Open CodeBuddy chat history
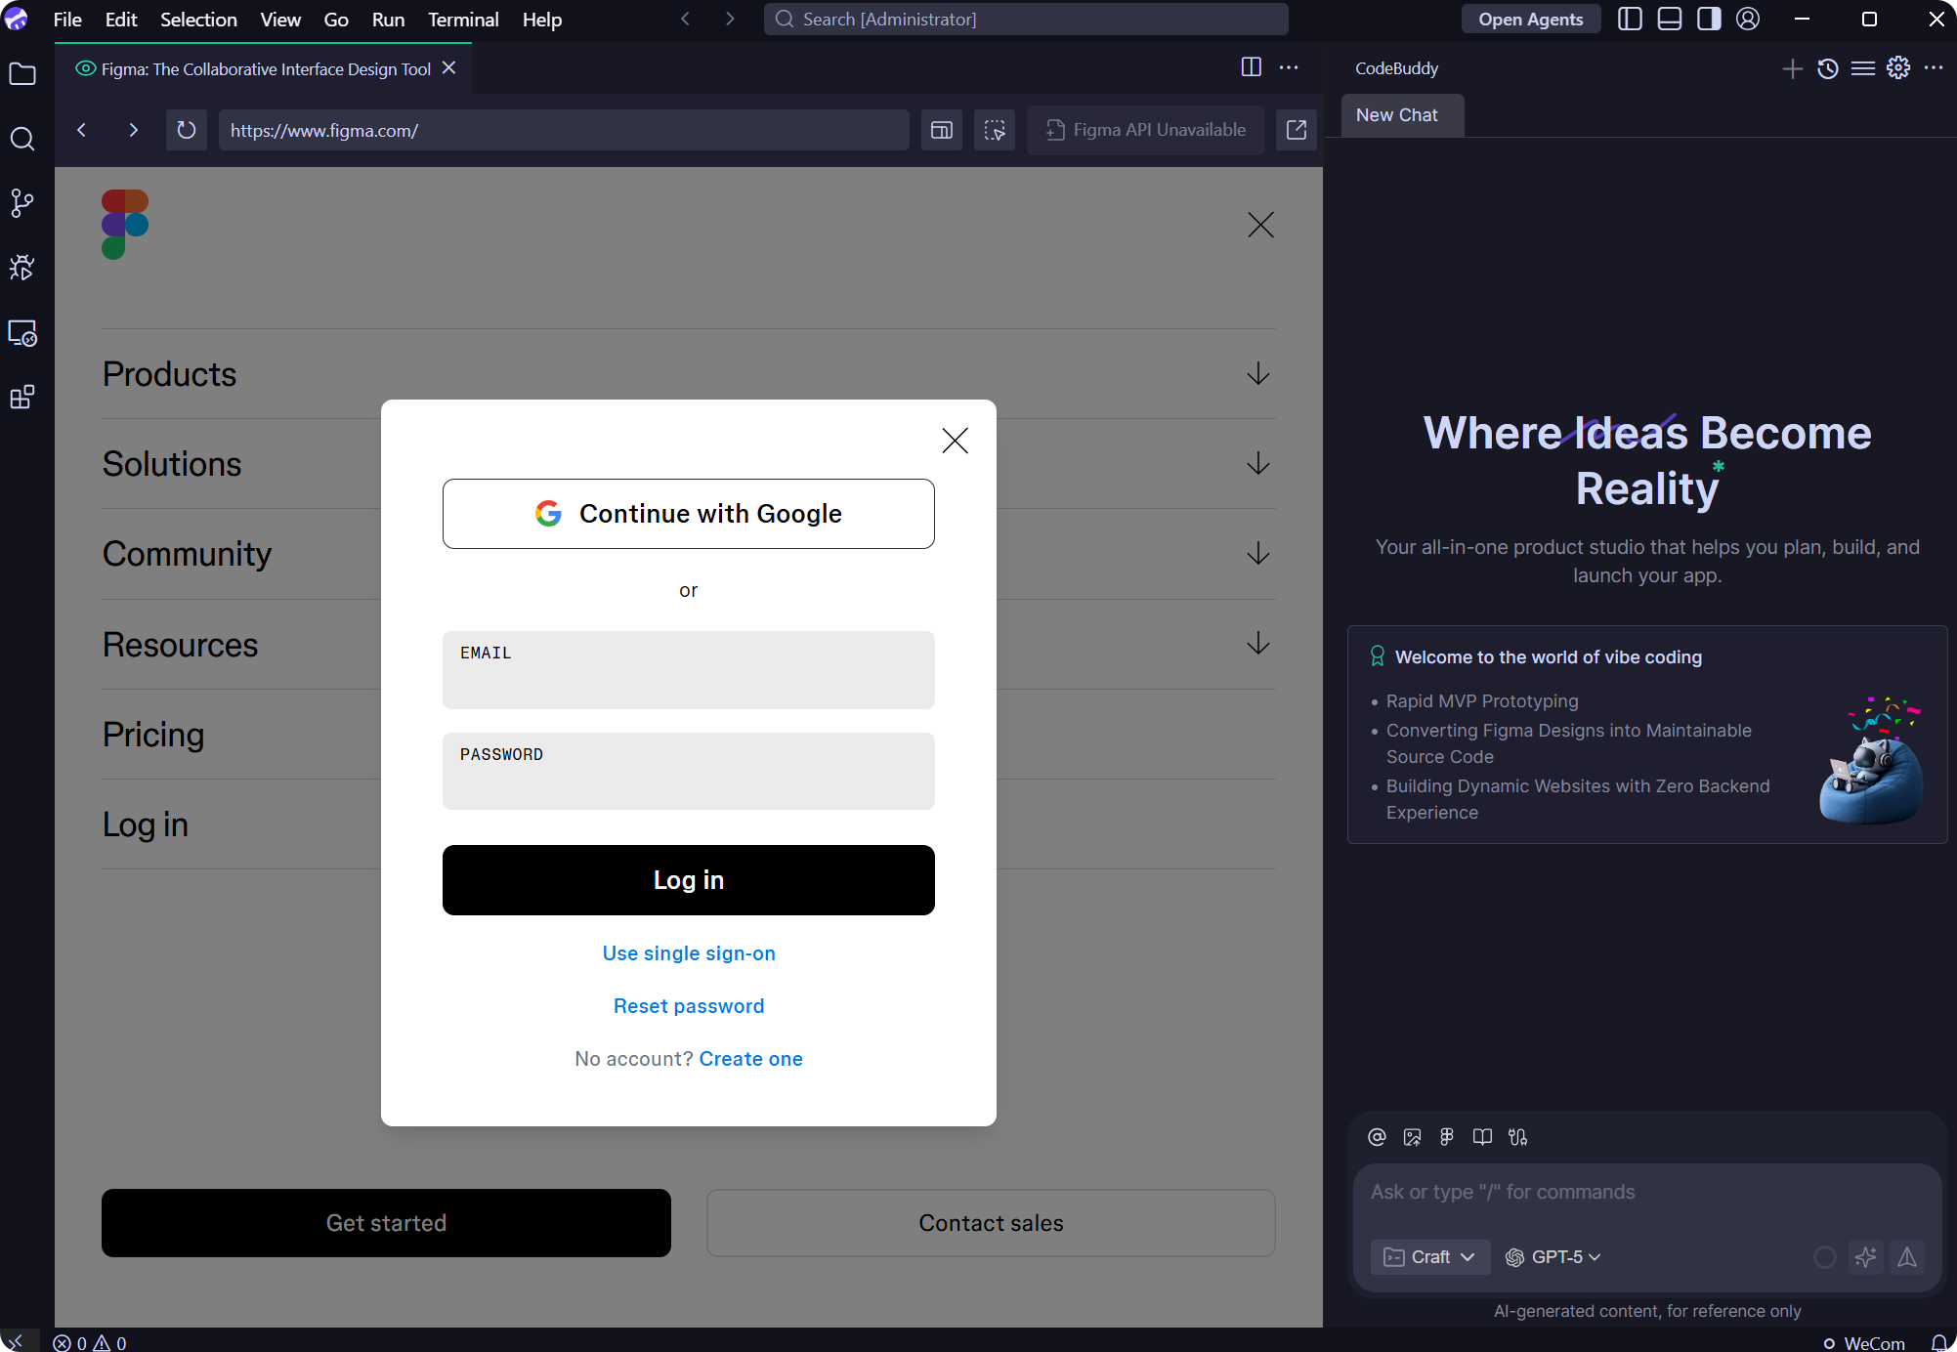Image resolution: width=1957 pixels, height=1352 pixels. (x=1828, y=68)
